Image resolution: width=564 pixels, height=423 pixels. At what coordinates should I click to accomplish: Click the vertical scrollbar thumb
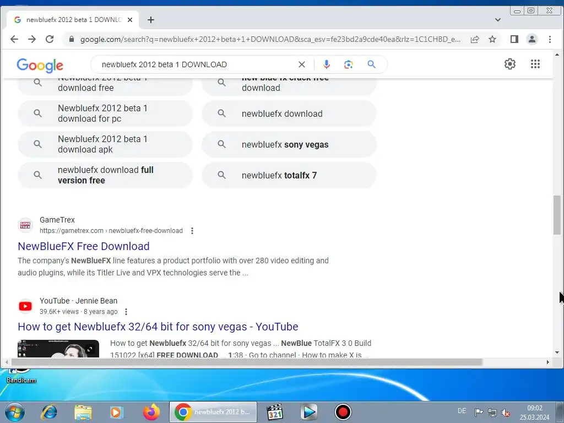click(557, 215)
